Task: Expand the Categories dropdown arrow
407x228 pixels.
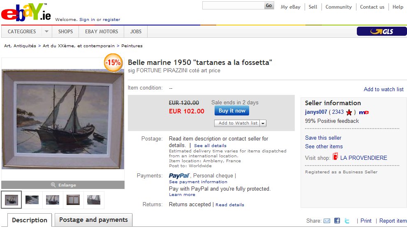Action: tap(46, 32)
